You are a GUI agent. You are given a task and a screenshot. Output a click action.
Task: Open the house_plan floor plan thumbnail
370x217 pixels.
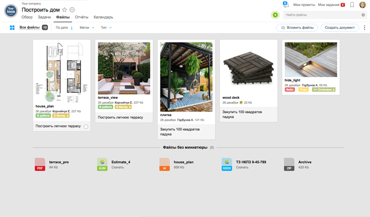point(62,73)
